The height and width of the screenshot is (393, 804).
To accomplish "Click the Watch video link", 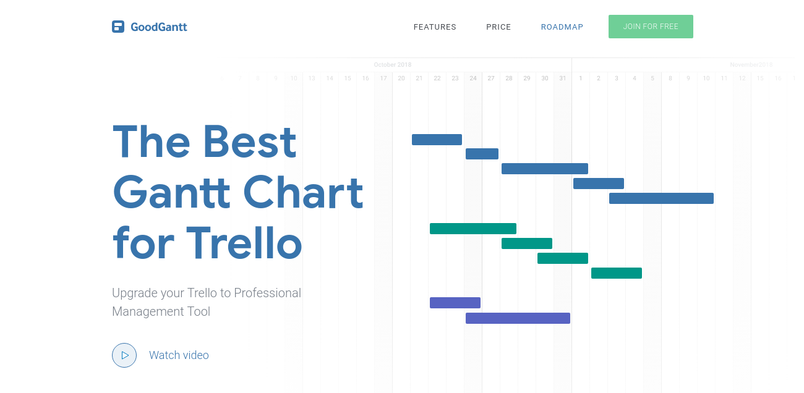I will [179, 355].
